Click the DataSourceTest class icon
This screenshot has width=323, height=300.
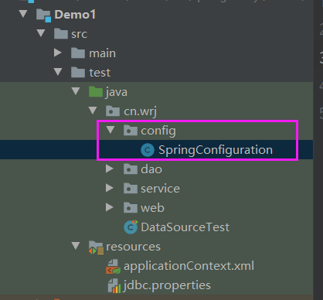pos(131,227)
